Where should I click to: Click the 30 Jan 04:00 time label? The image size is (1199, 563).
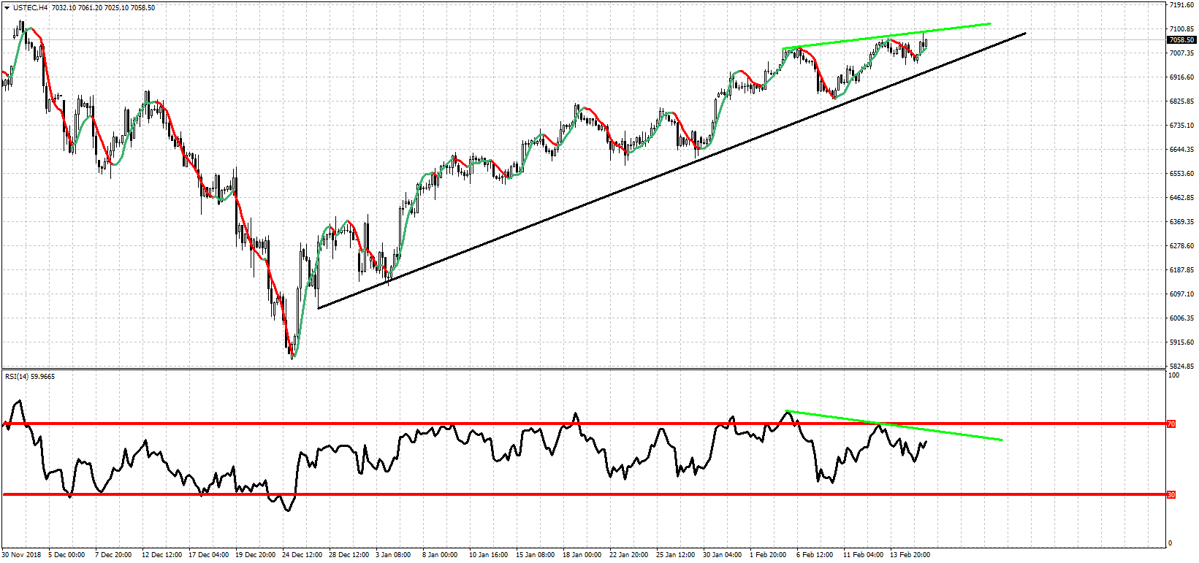point(723,555)
